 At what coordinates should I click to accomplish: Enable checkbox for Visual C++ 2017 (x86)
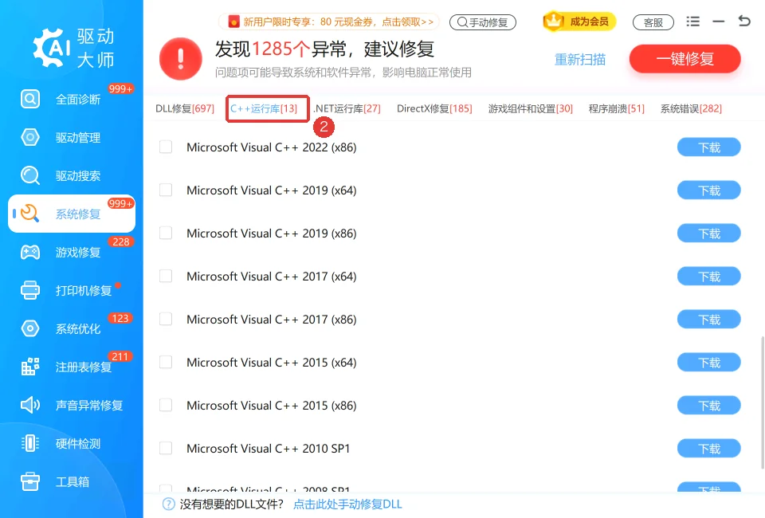[x=166, y=319]
